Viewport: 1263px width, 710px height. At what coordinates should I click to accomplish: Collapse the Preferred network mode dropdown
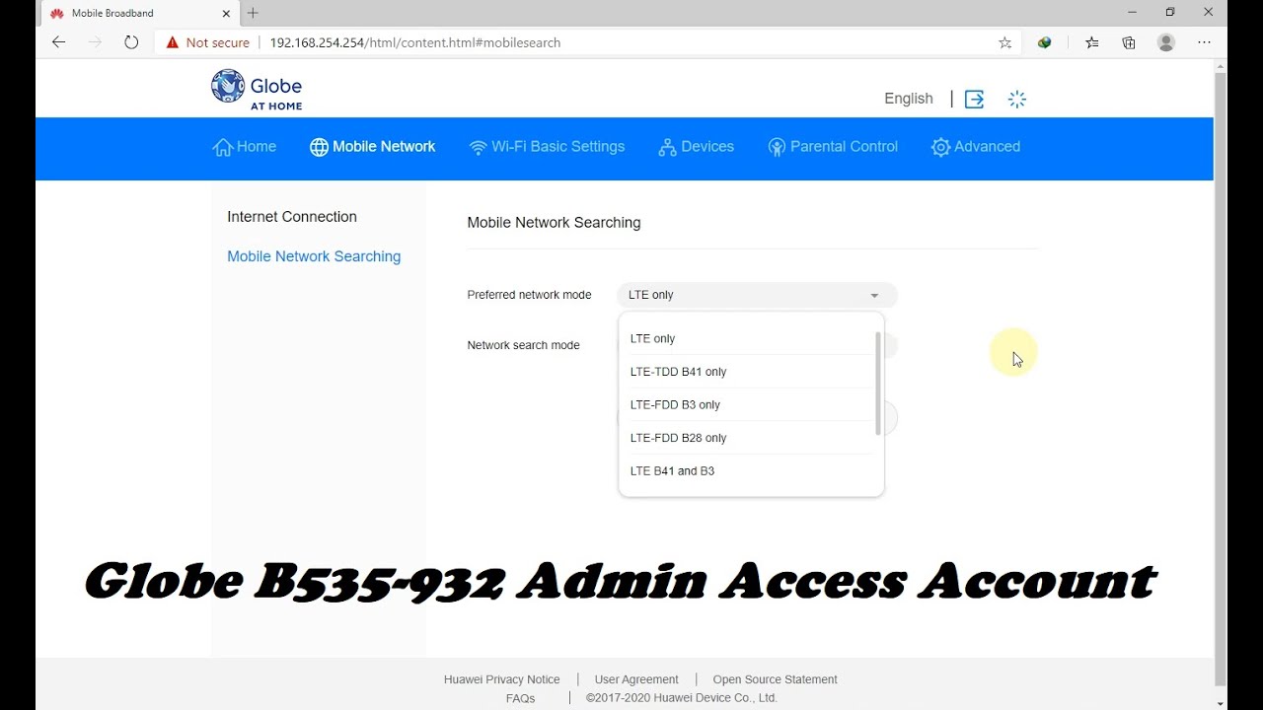[x=757, y=295]
